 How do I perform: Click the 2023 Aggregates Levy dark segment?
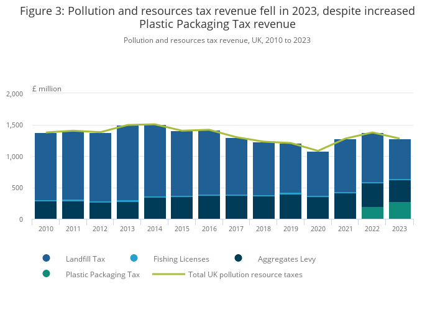(400, 191)
